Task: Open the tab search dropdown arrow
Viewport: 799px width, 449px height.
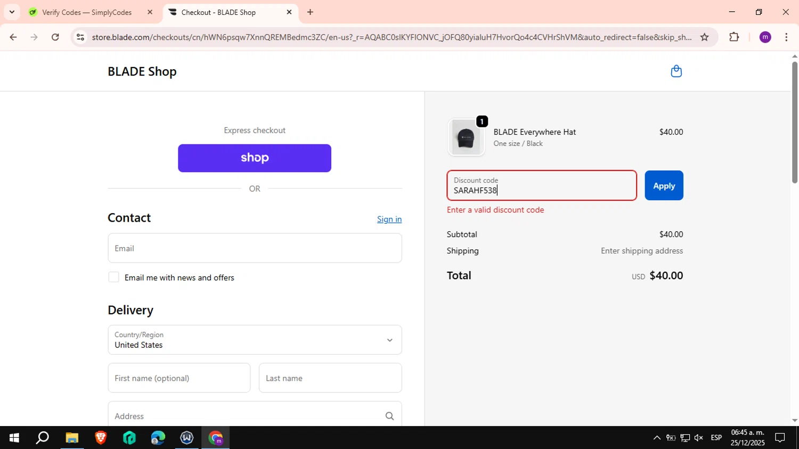Action: point(12,12)
